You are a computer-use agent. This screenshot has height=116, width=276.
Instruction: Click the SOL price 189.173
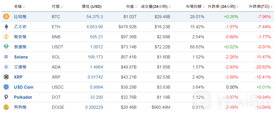[95, 57]
